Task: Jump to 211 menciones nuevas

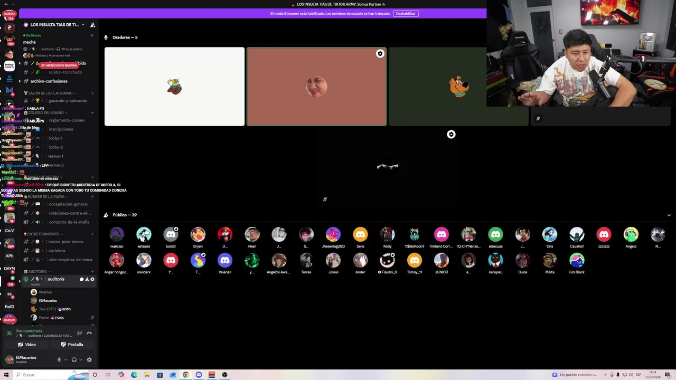Action: tap(59, 65)
